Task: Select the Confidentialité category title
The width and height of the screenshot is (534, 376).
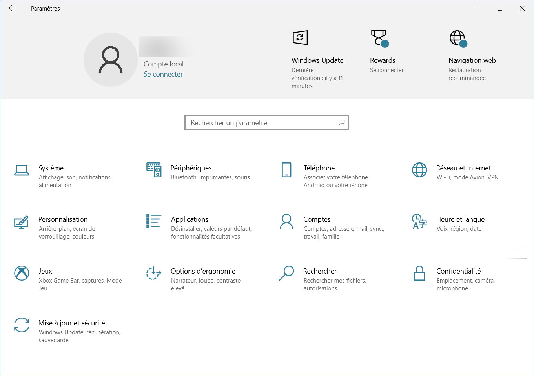Action: click(458, 271)
